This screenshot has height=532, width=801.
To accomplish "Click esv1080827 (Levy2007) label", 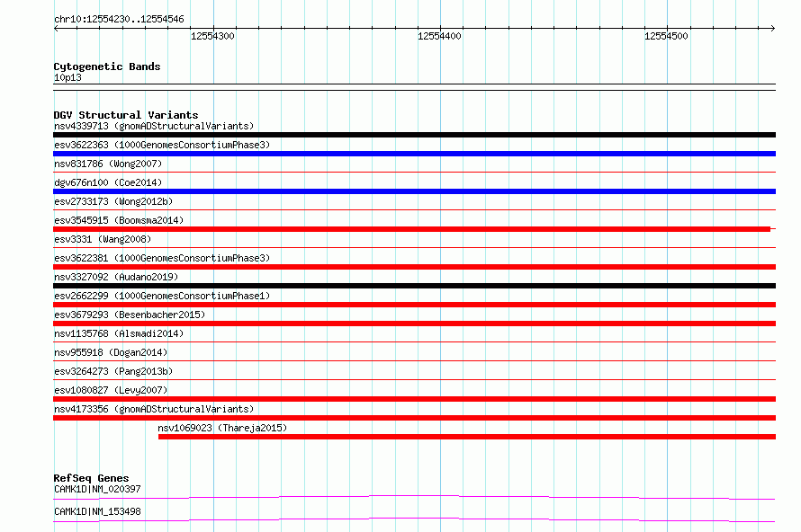I will 111,390.
